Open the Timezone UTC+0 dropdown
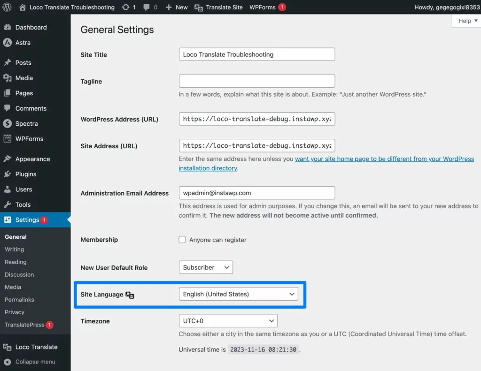The image size is (481, 371). (228, 321)
